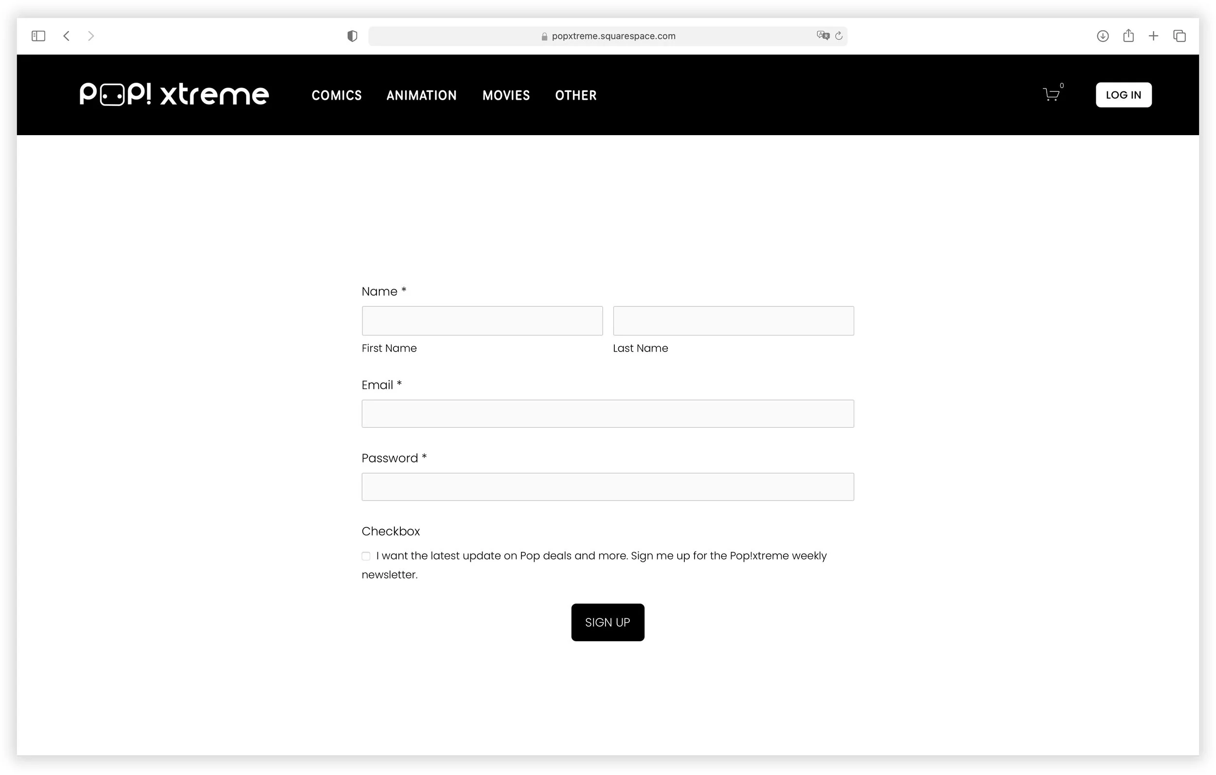Click the padlock icon in address bar
This screenshot has height=775, width=1216.
544,36
